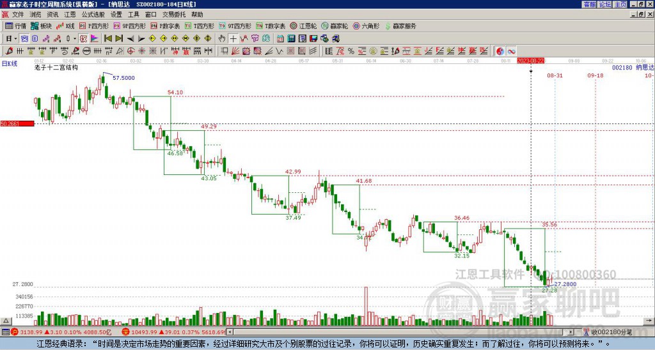The height and width of the screenshot is (350, 655).
Task: Open the T数字表 tool
Action: pyautogui.click(x=271, y=26)
